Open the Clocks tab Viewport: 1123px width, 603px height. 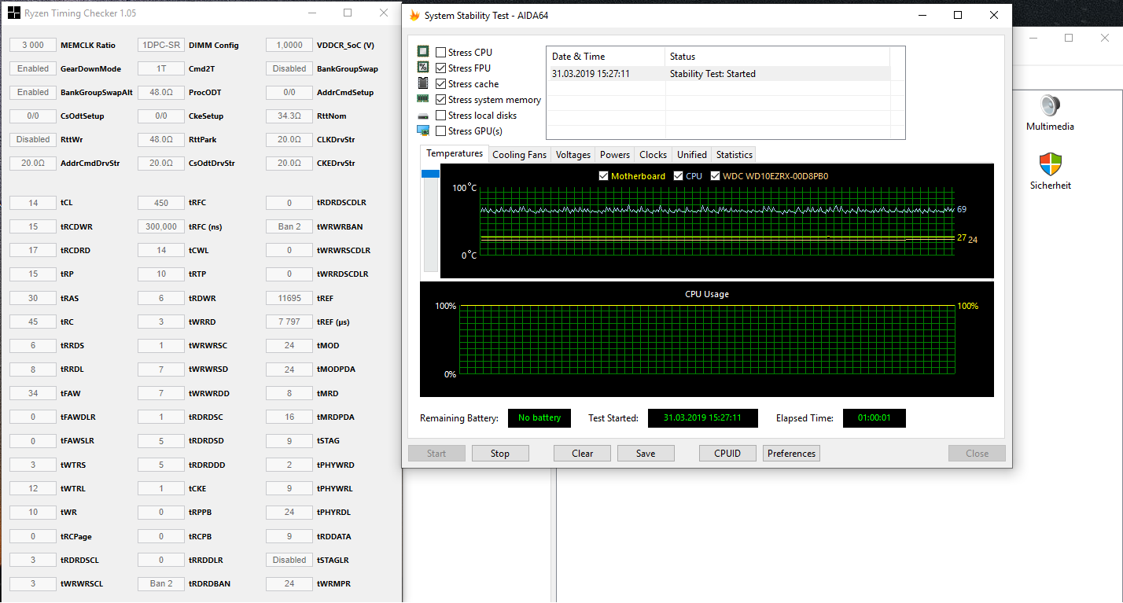pos(654,155)
